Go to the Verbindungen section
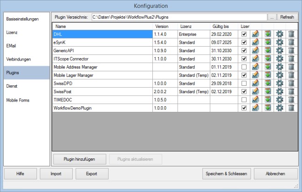302x192 pixels. point(27,59)
